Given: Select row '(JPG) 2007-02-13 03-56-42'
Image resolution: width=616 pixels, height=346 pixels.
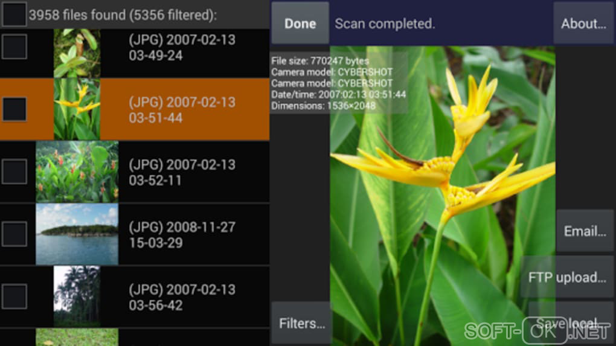Looking at the screenshot, I should [x=135, y=296].
